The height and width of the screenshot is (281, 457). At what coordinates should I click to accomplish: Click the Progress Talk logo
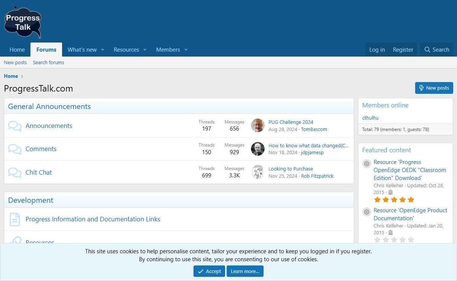point(22,22)
